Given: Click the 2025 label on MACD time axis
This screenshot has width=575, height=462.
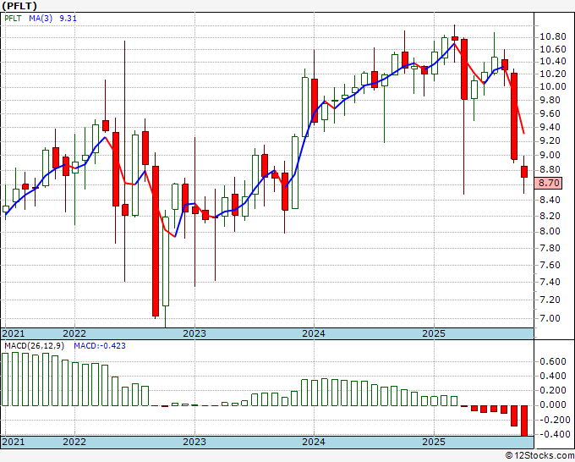Looking at the screenshot, I should pyautogui.click(x=434, y=442).
